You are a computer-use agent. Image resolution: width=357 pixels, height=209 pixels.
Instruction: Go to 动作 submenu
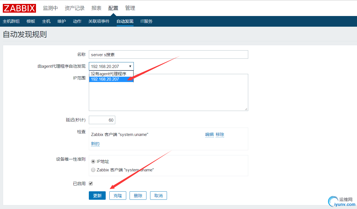[77, 21]
